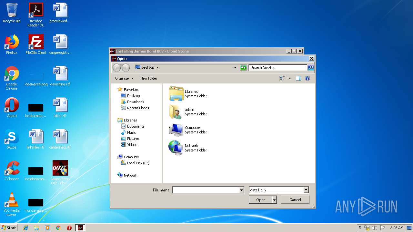Screen dimensions: 413x232
Task: Open Recent Places in navigation pane
Action: 135,108
